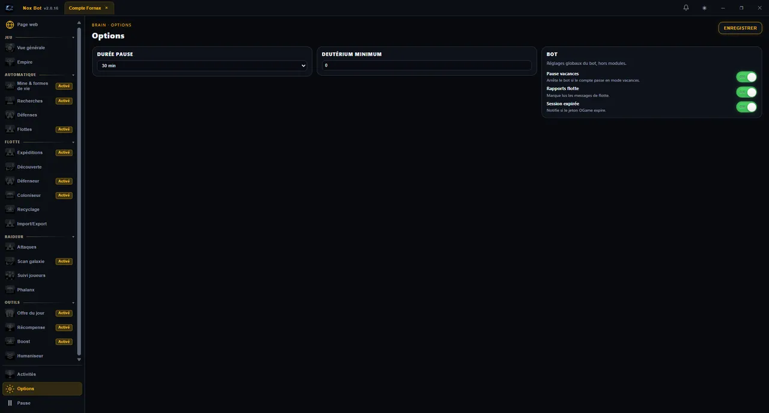Viewport: 769px width, 413px height.
Task: Click the Import/Export sidebar icon
Action: point(10,224)
